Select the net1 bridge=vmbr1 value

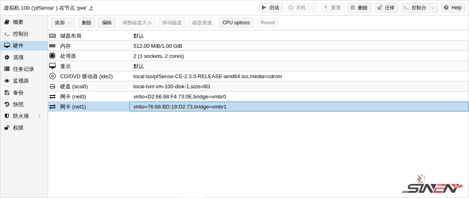click(x=180, y=106)
